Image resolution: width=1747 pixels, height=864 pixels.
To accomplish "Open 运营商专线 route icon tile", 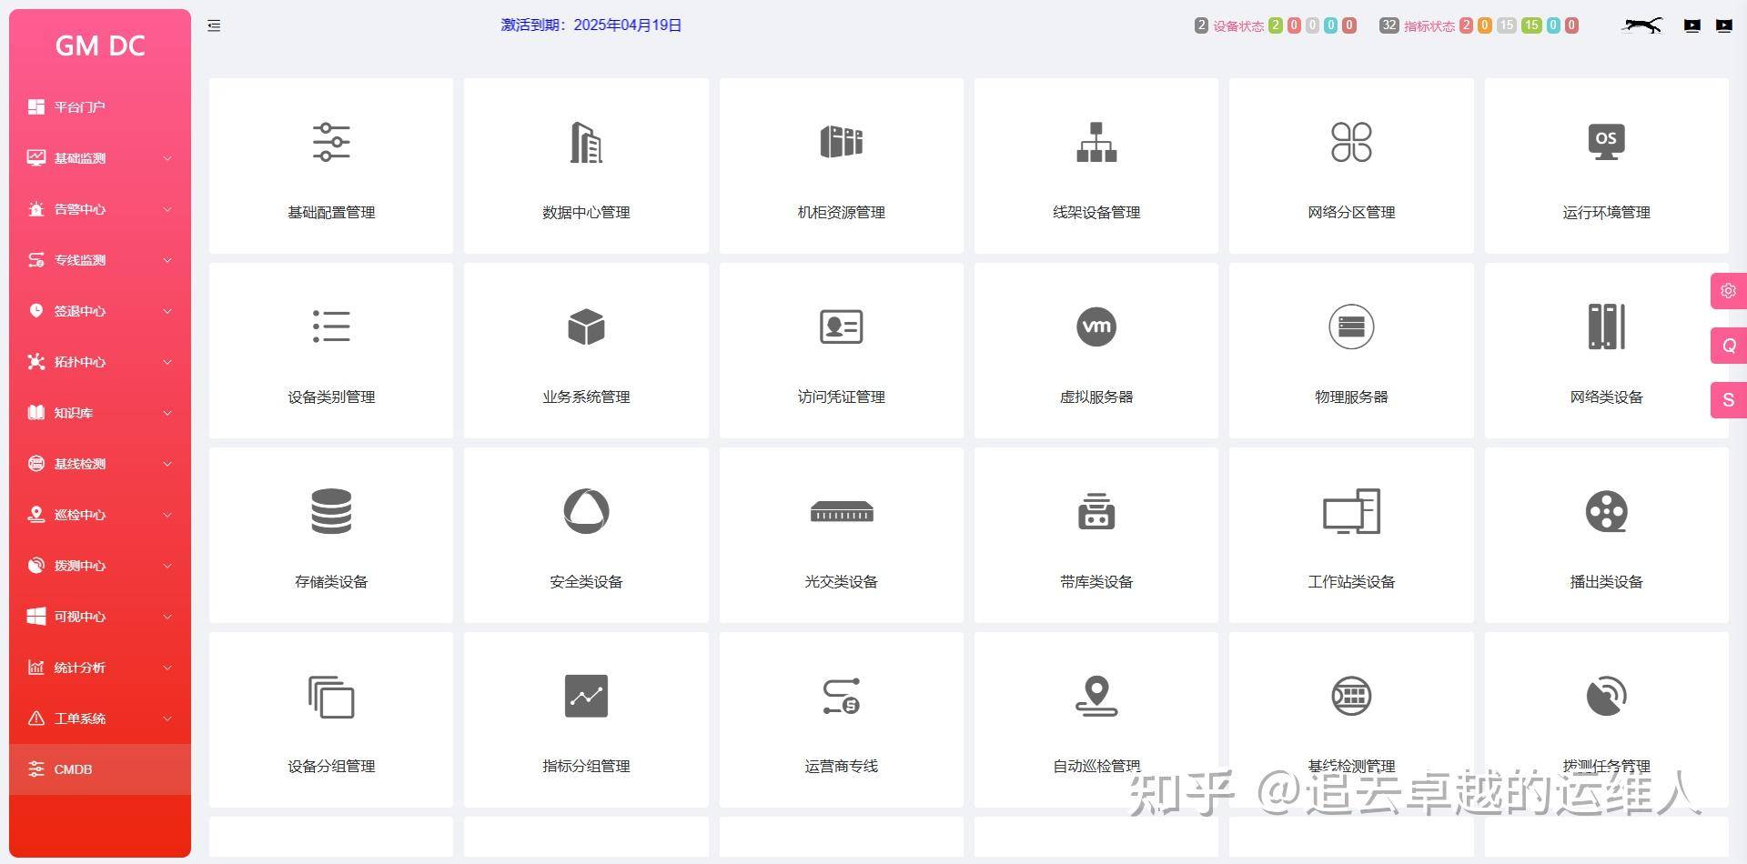I will [x=841, y=719].
